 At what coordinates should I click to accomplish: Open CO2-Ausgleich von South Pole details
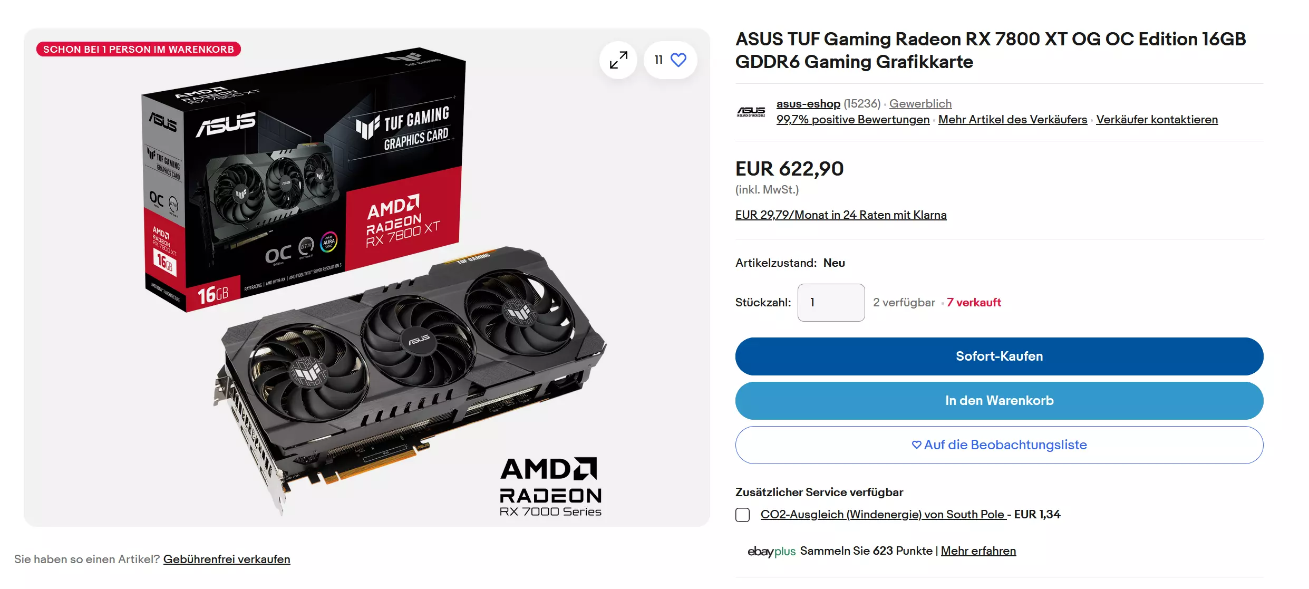(883, 515)
